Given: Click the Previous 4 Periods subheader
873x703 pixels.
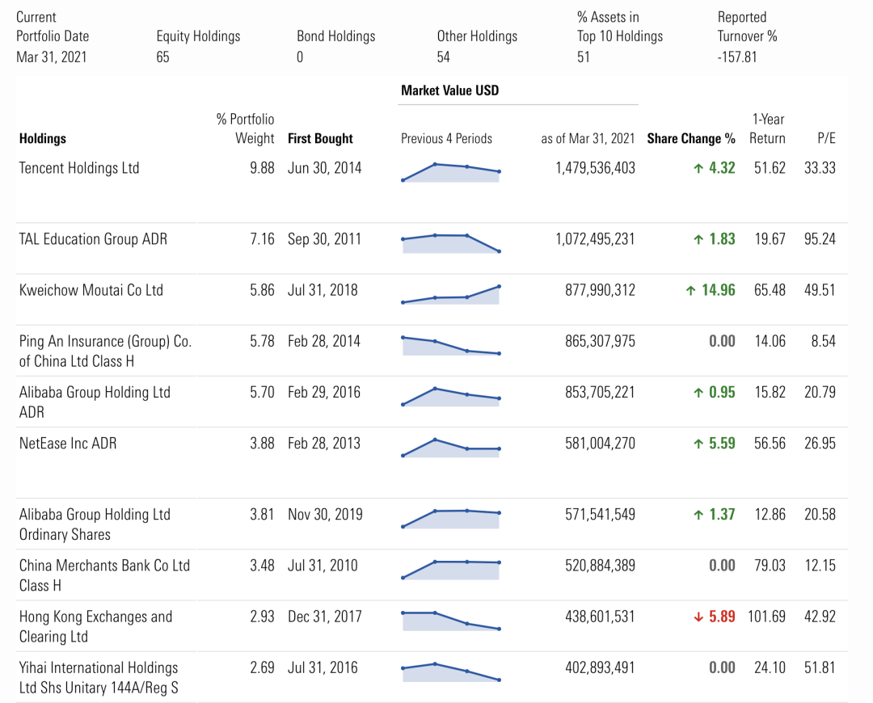Looking at the screenshot, I should [446, 139].
